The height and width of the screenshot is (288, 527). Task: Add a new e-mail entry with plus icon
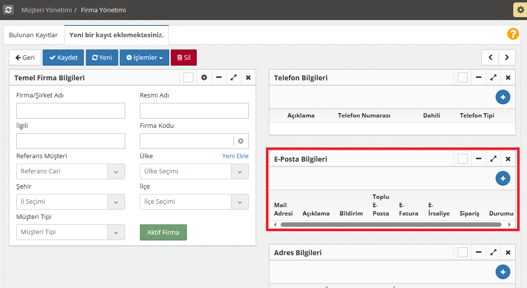click(x=502, y=178)
